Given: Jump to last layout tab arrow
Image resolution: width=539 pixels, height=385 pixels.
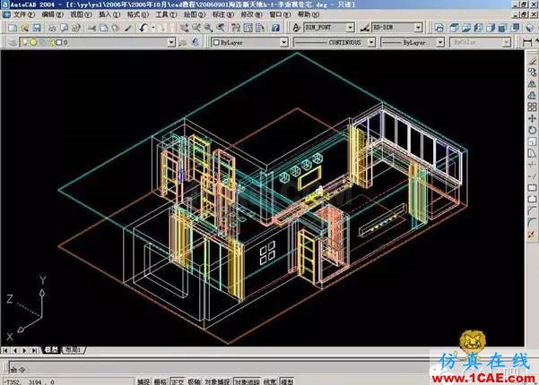Looking at the screenshot, I should tap(34, 350).
